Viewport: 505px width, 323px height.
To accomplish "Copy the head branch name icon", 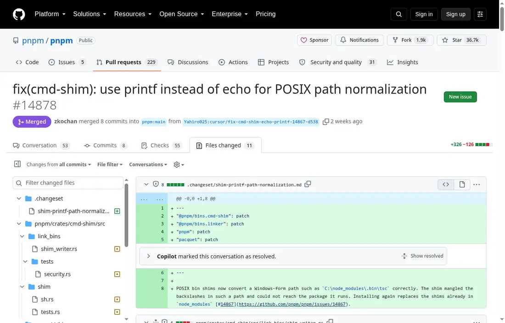I will (x=325, y=121).
